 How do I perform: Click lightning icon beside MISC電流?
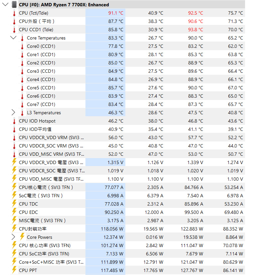click(14, 220)
